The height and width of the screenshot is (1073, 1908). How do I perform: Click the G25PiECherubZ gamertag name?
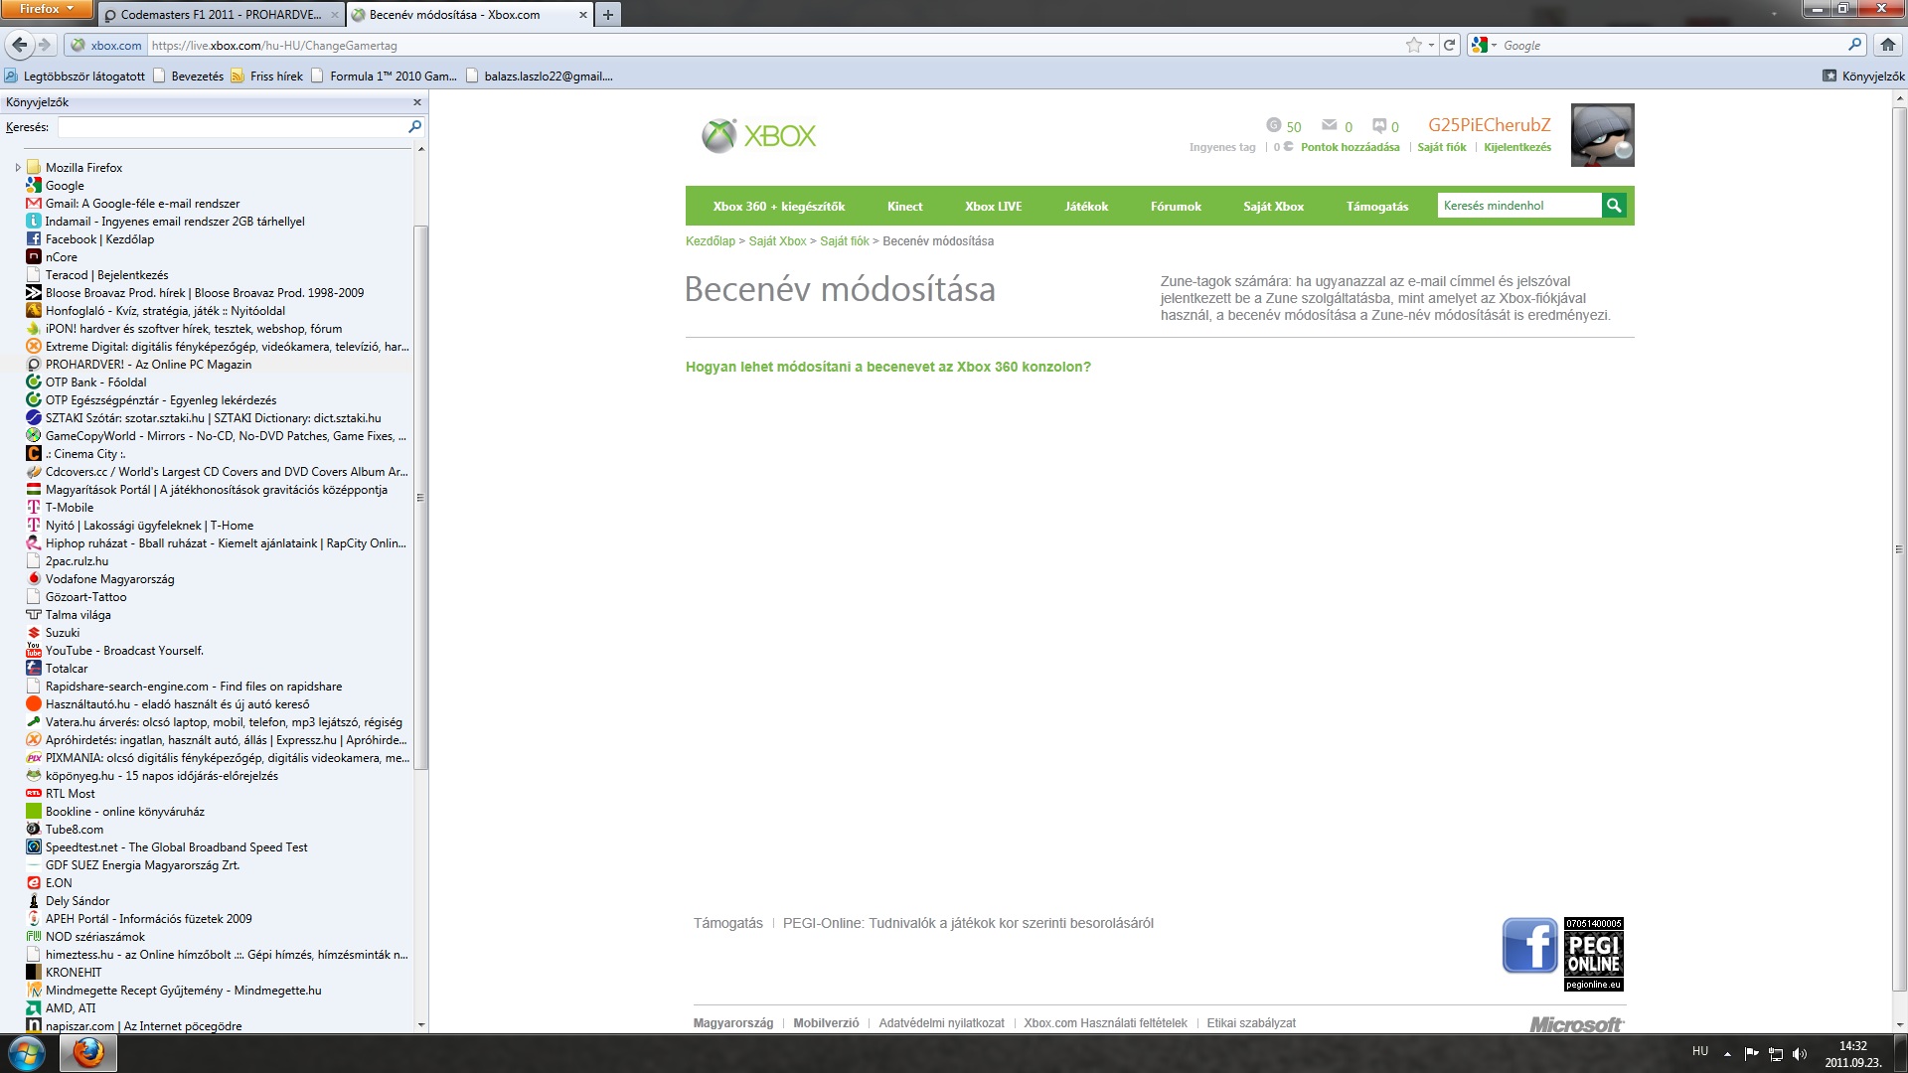click(x=1489, y=125)
